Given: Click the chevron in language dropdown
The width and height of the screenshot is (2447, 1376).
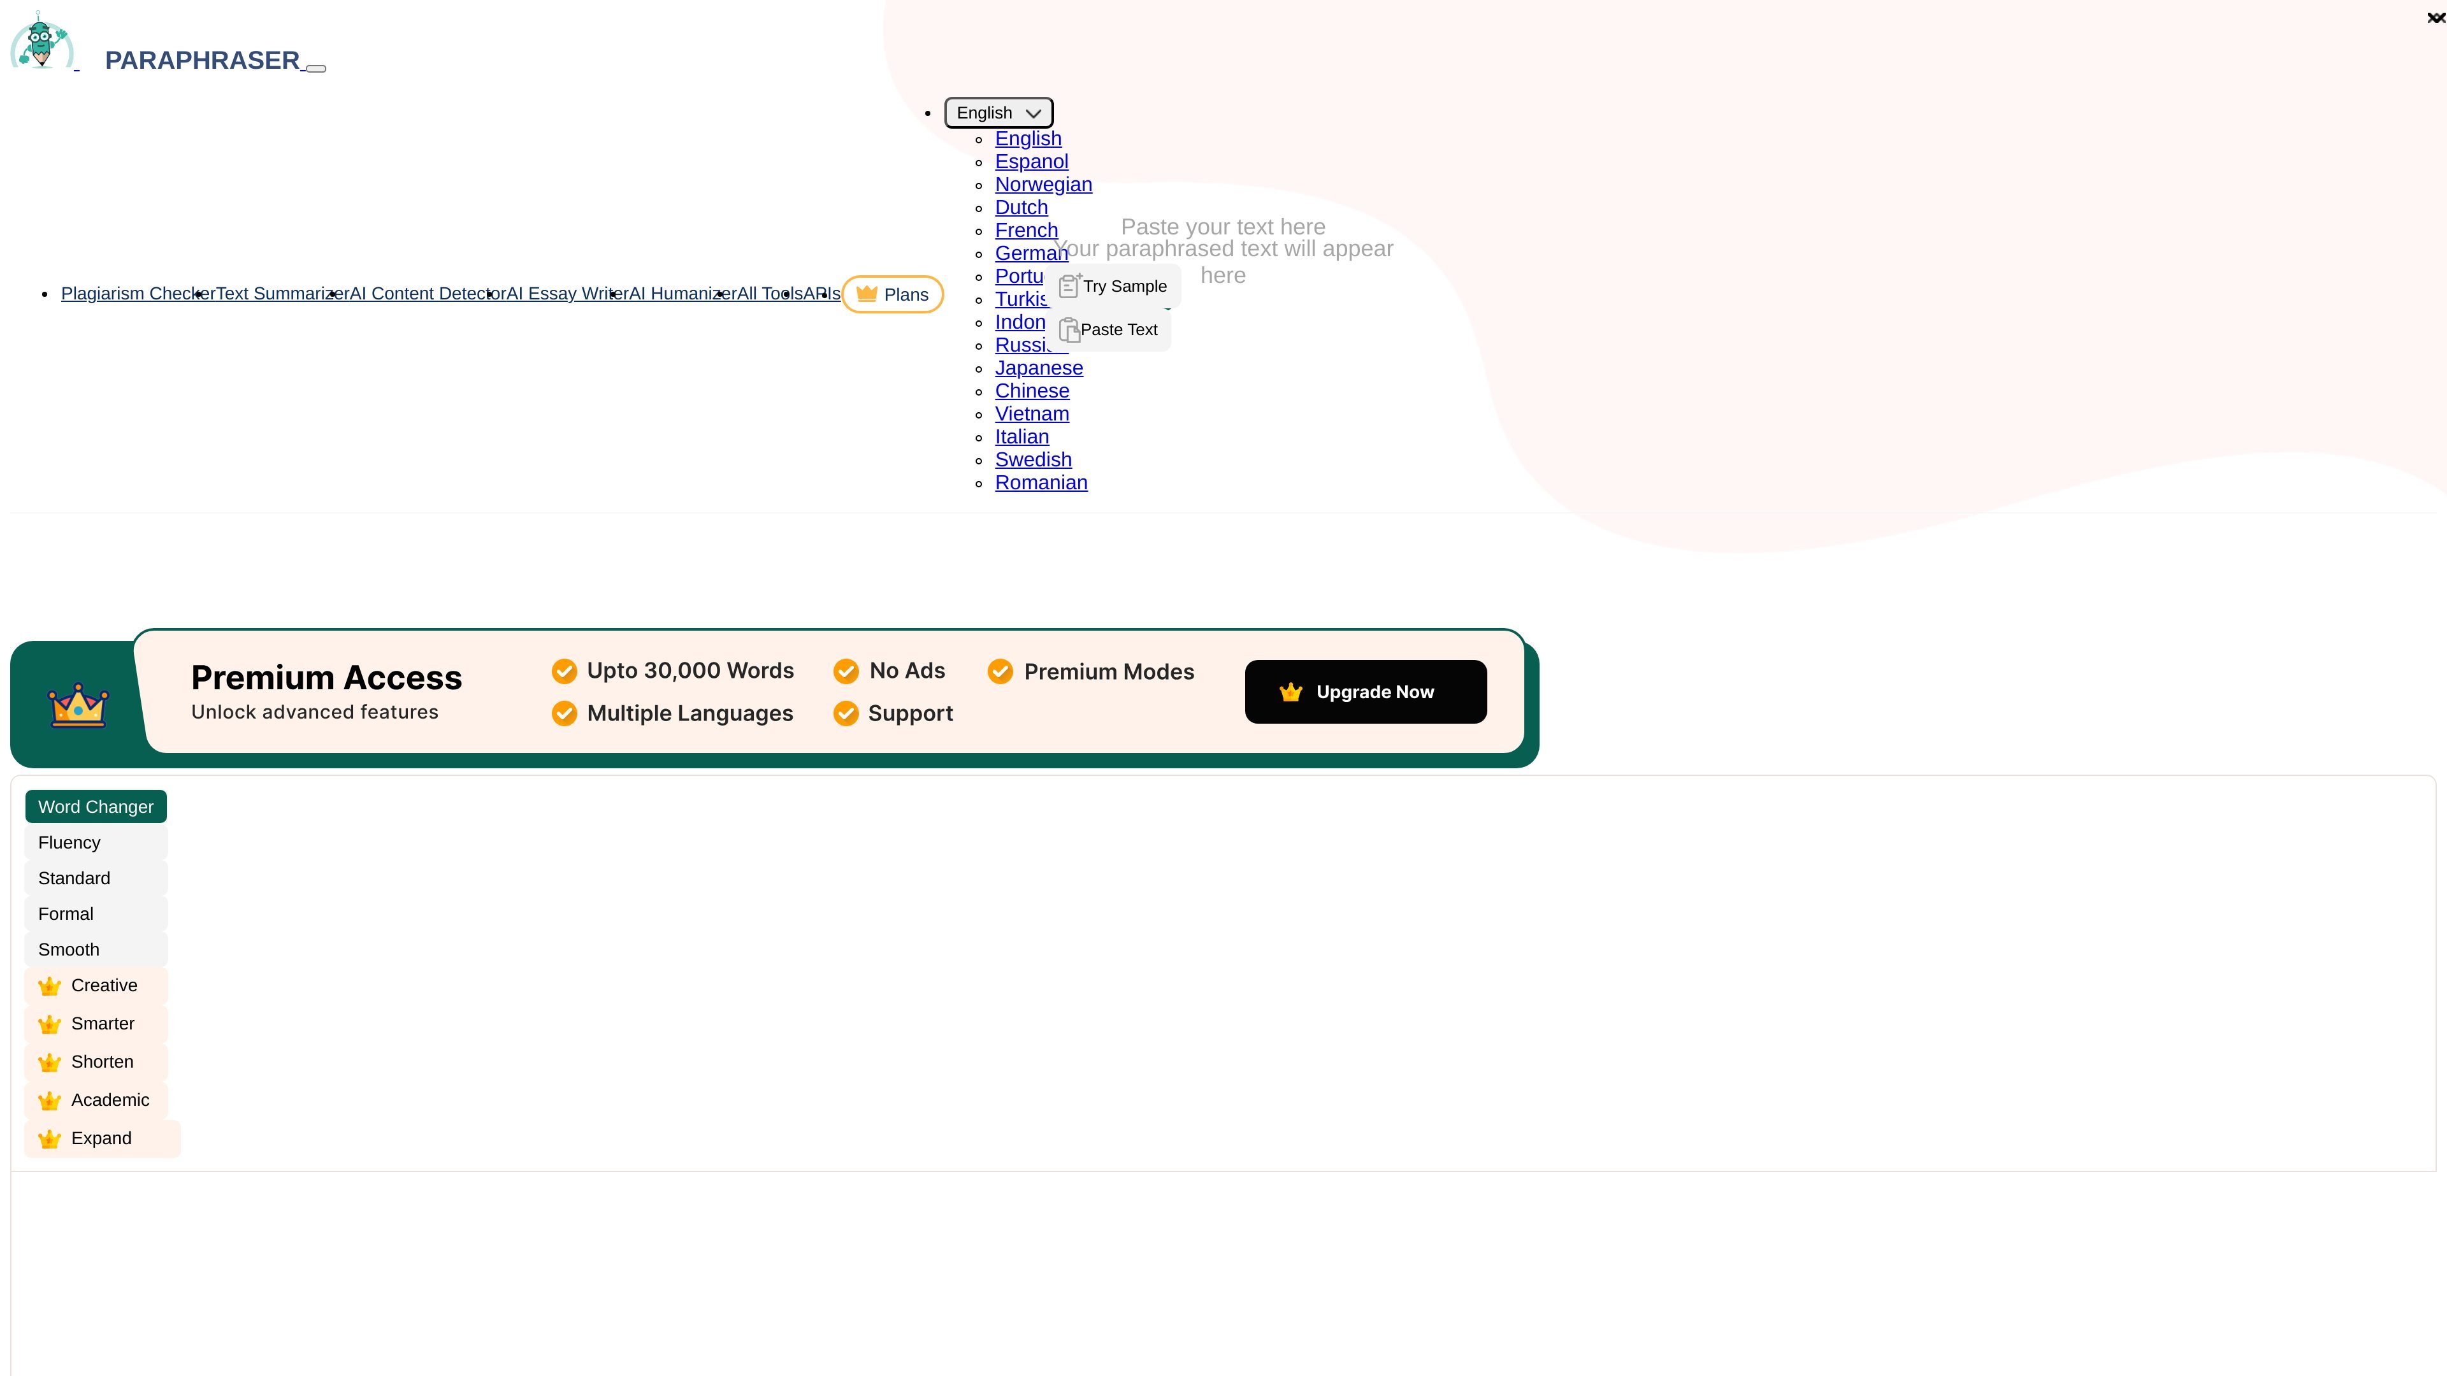Looking at the screenshot, I should (1034, 114).
